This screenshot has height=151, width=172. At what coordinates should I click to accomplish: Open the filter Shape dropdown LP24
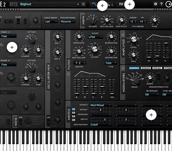pyautogui.click(x=95, y=37)
